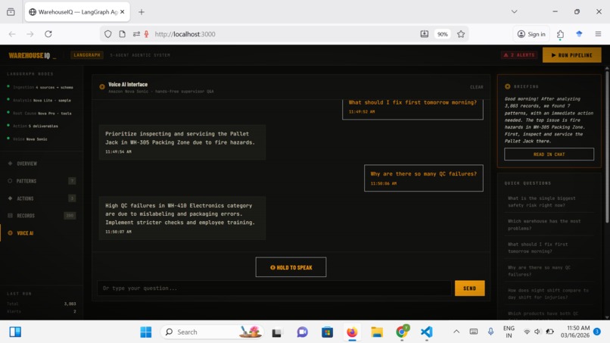The image size is (610, 343).
Task: Open File Explorer from the taskbar
Action: coord(377,332)
